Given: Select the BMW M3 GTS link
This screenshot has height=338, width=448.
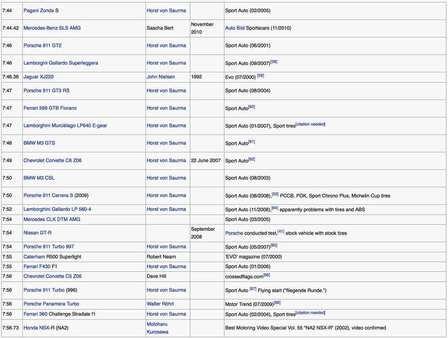Looking at the screenshot, I should tap(39, 143).
